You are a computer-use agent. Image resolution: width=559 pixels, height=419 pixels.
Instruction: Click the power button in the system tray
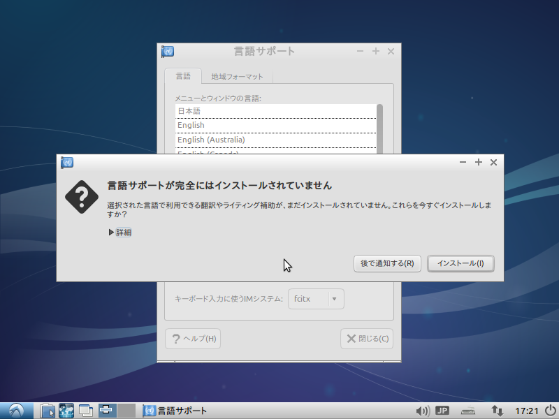click(549, 411)
